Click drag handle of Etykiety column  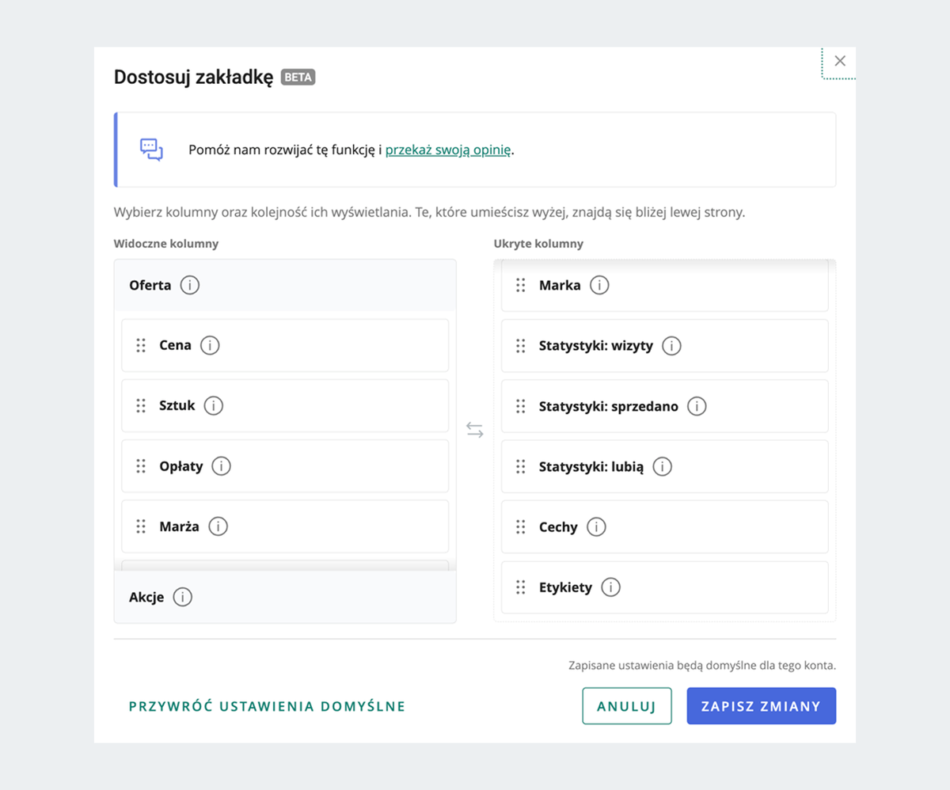(521, 587)
